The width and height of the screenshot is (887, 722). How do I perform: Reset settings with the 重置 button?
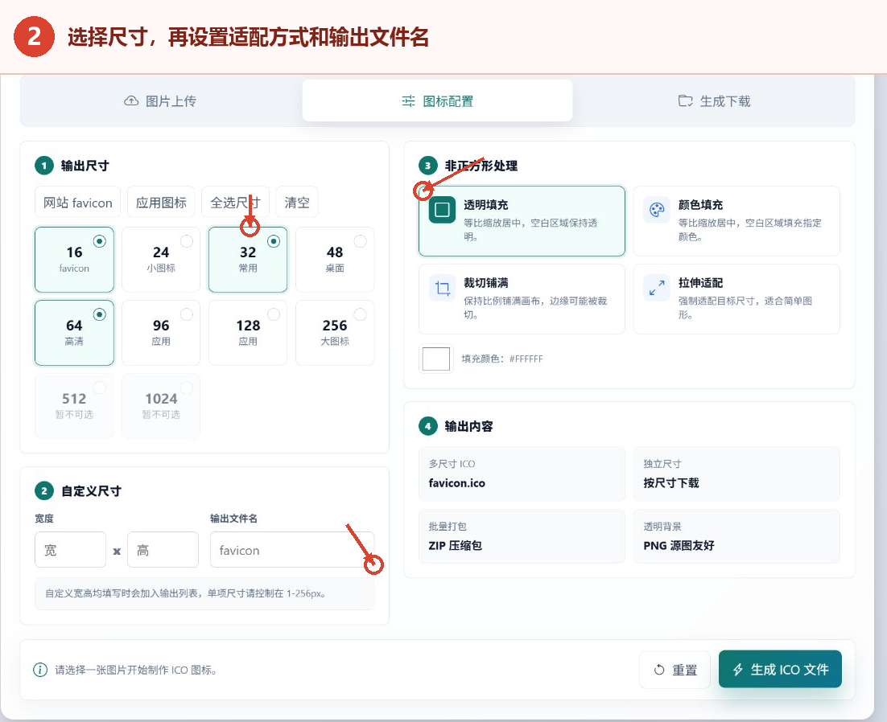point(675,670)
